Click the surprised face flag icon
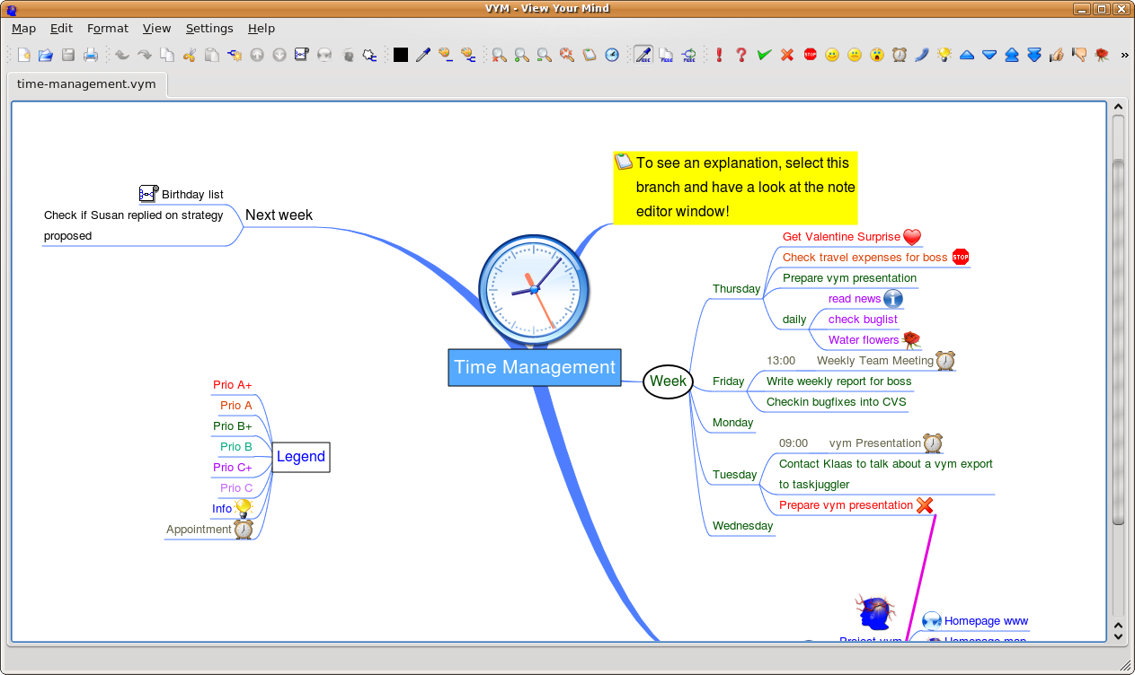 (877, 55)
